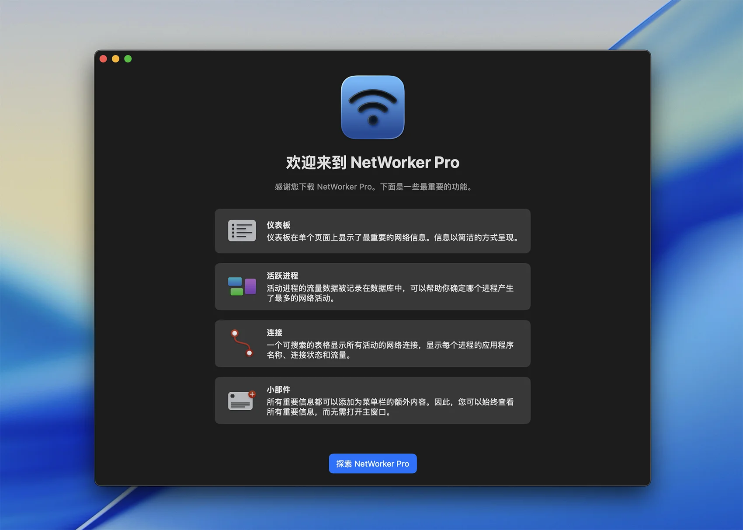Viewport: 743px width, 530px height.
Task: Minimize the window using yellow button
Action: [x=116, y=59]
